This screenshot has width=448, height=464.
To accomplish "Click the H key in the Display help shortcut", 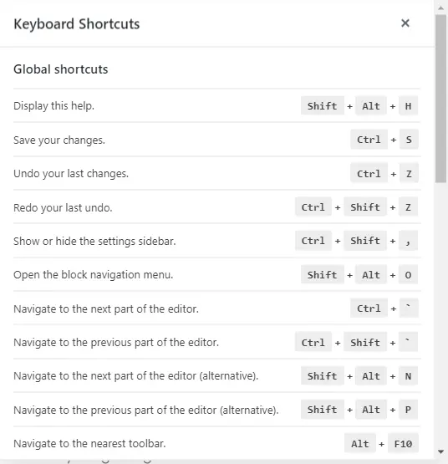I will coord(408,105).
